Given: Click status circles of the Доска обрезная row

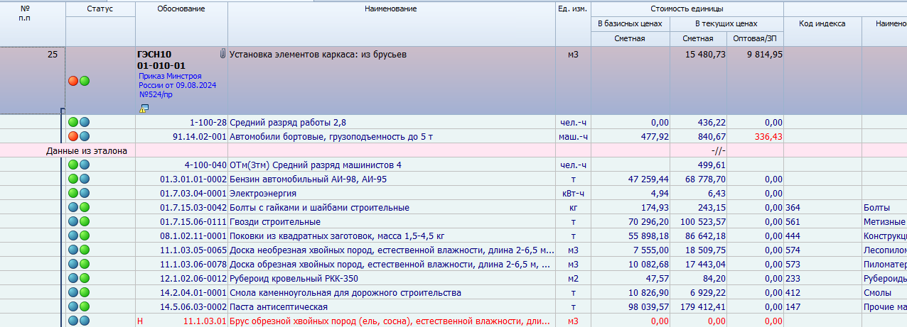Looking at the screenshot, I should point(79,264).
